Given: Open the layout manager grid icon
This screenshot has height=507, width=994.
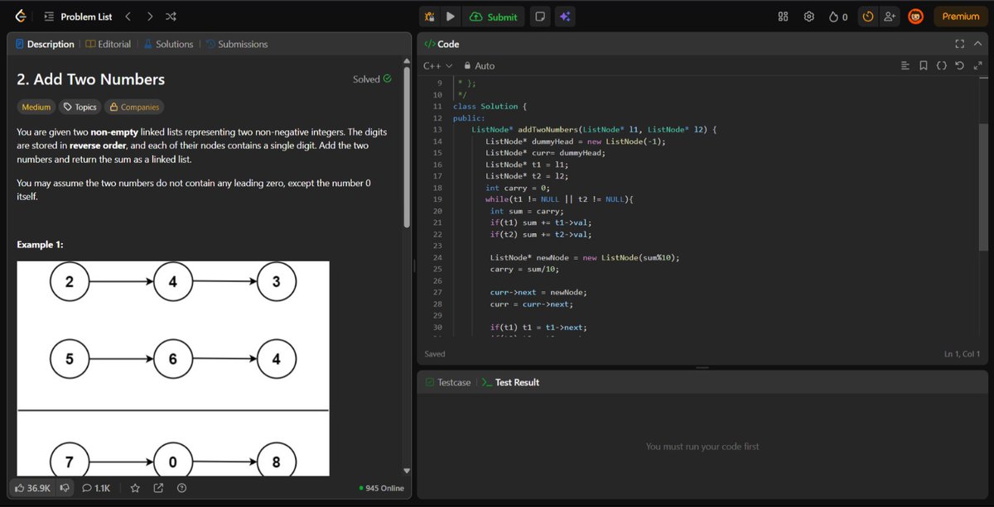Looking at the screenshot, I should pos(783,17).
